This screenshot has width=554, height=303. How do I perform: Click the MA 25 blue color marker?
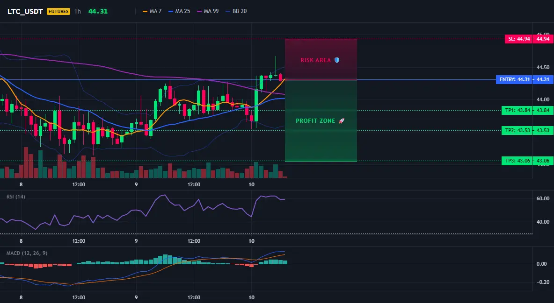(x=171, y=11)
